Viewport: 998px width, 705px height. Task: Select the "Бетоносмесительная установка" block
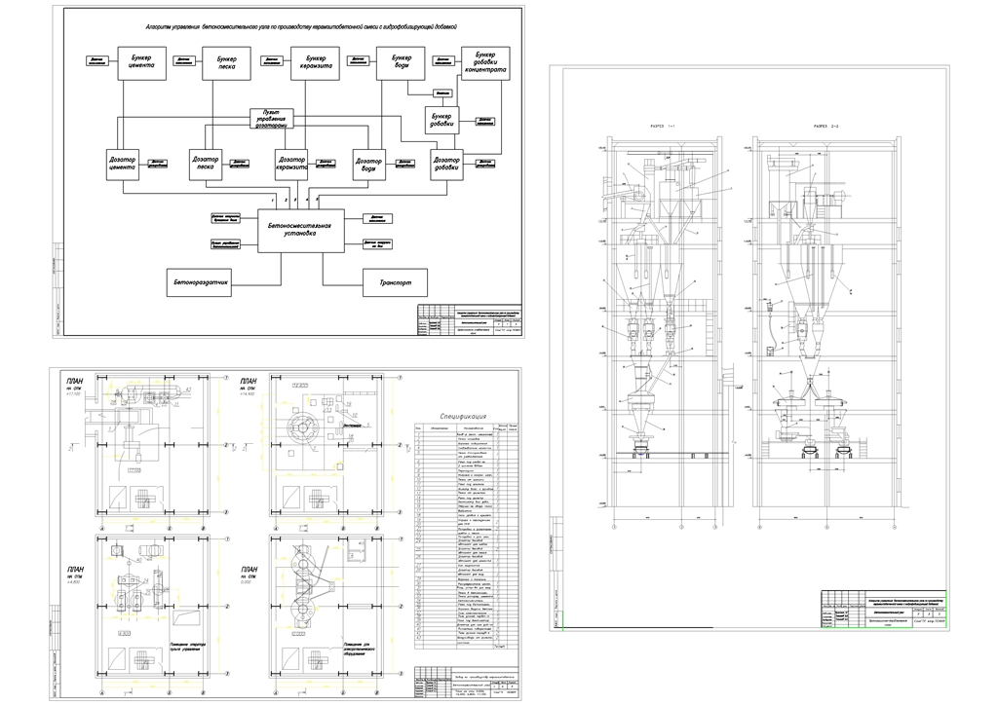299,231
